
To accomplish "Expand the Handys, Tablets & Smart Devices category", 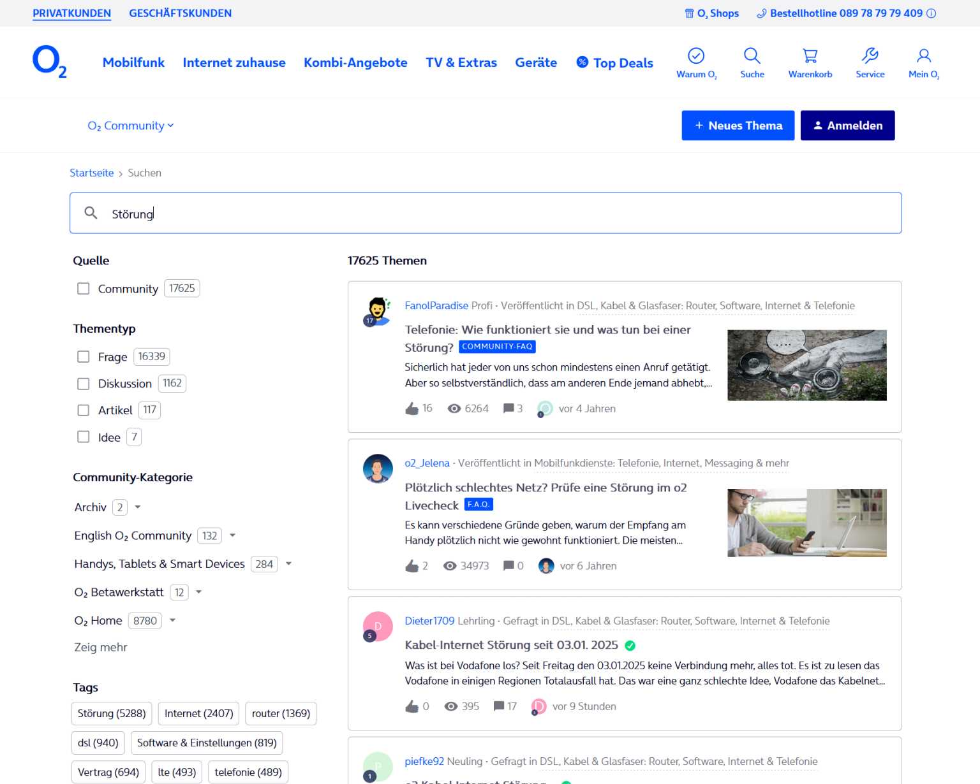I will [x=288, y=563].
